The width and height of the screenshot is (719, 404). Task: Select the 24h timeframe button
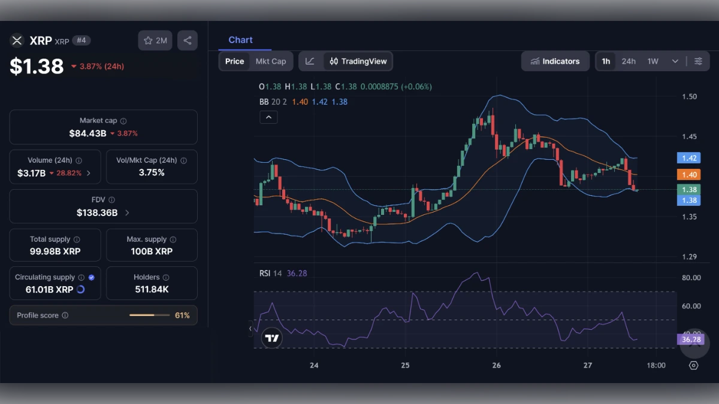click(x=629, y=60)
